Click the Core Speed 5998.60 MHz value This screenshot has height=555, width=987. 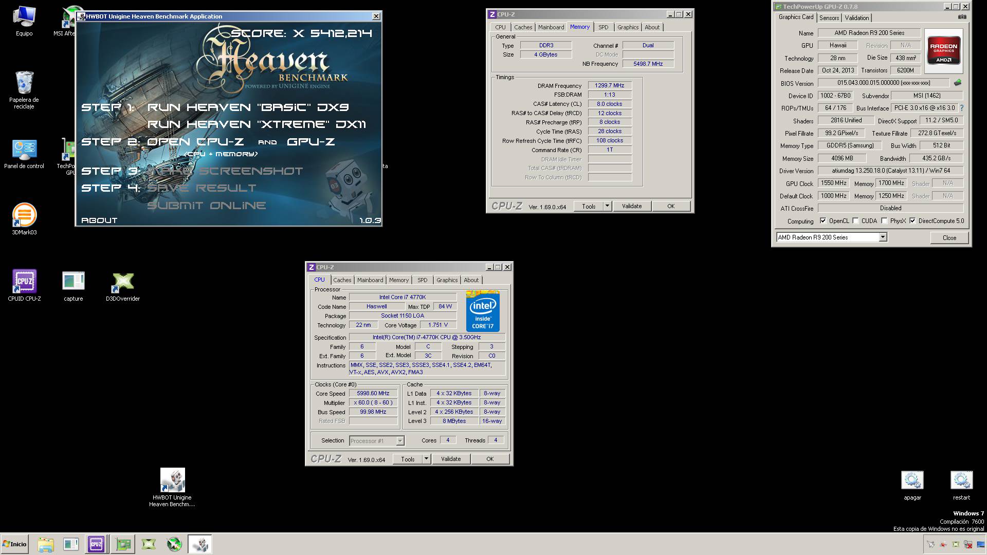tap(373, 393)
